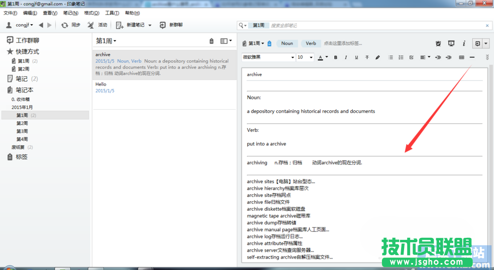The width and height of the screenshot is (494, 270).
Task: Open the font name dropdown 微软雅黑
Action: pos(268,57)
